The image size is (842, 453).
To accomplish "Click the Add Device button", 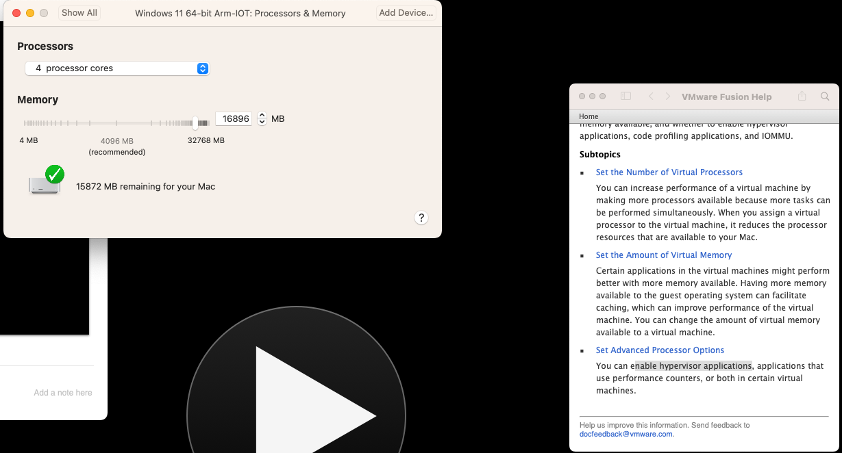I will tap(406, 13).
